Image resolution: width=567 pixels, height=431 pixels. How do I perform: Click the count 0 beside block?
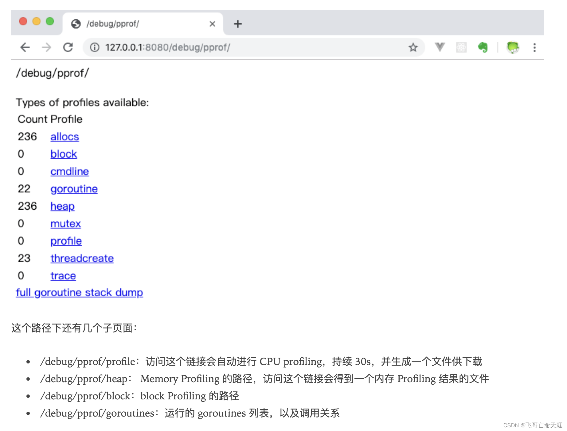[21, 154]
